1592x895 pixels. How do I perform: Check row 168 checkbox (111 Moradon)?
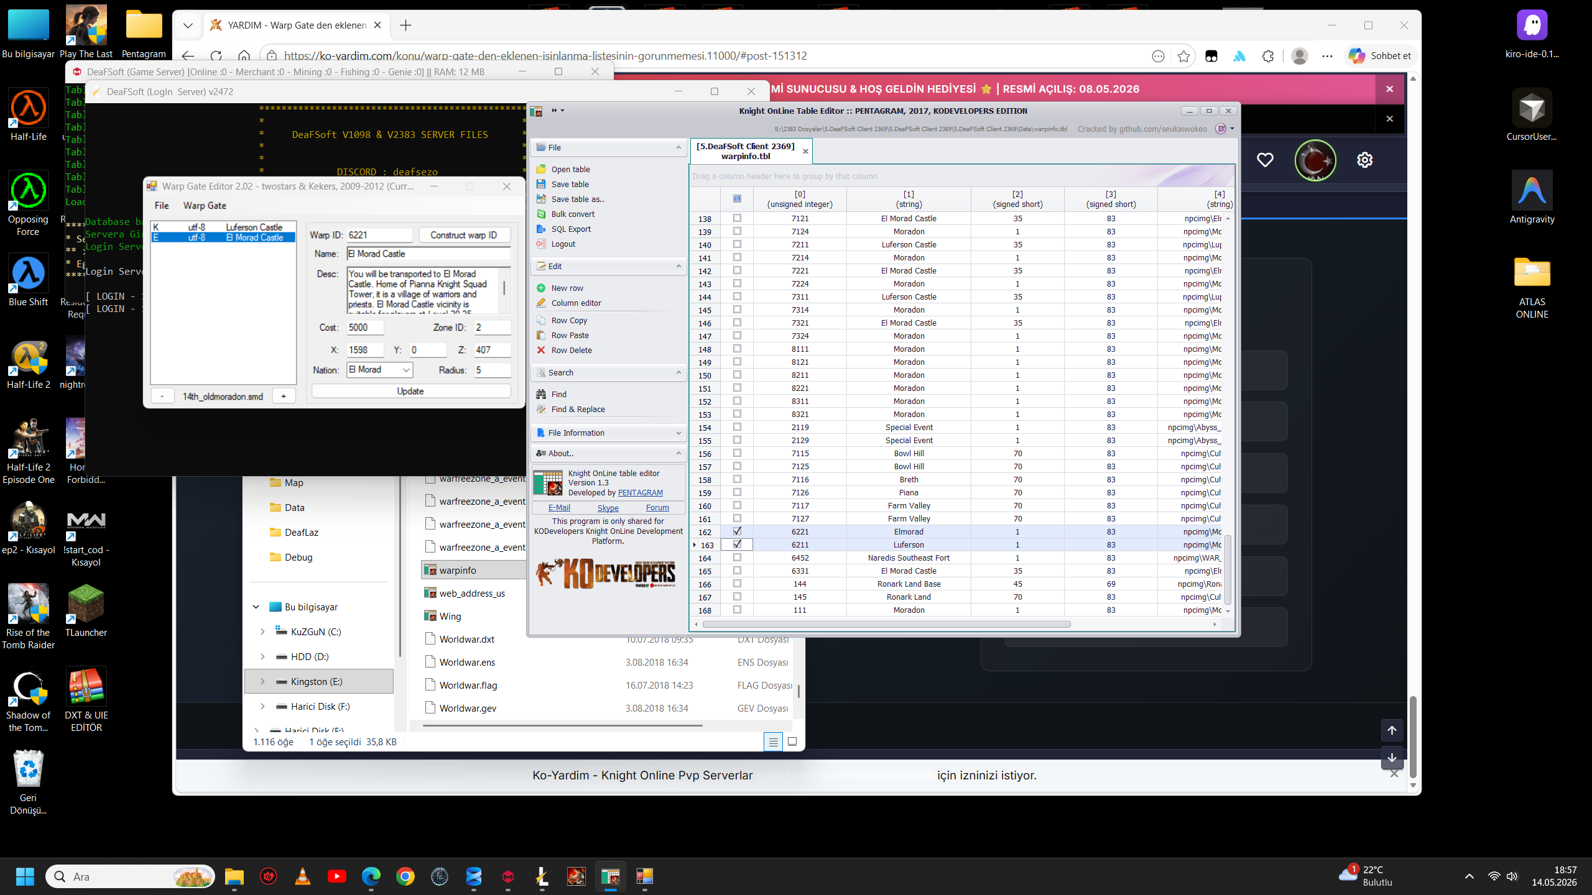[737, 610]
